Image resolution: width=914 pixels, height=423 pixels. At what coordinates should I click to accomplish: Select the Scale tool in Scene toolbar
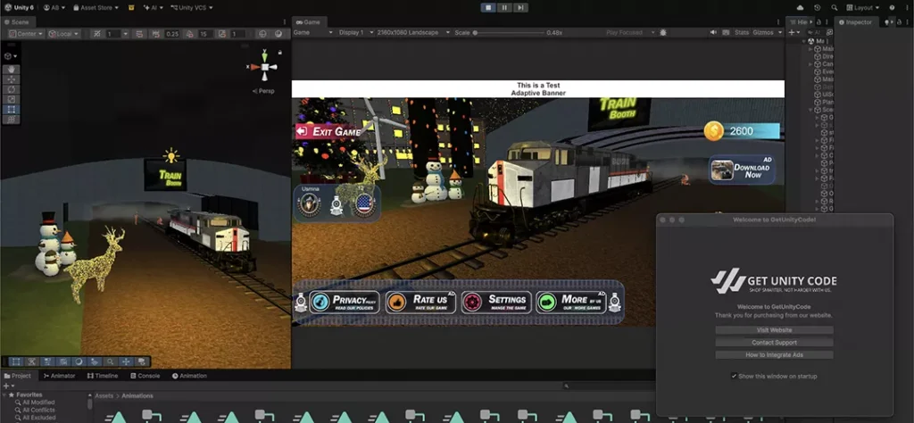[x=11, y=99]
